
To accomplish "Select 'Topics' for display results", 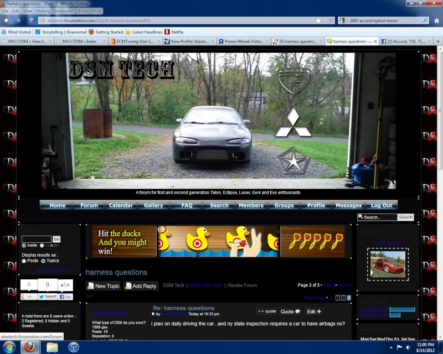I will (43, 261).
